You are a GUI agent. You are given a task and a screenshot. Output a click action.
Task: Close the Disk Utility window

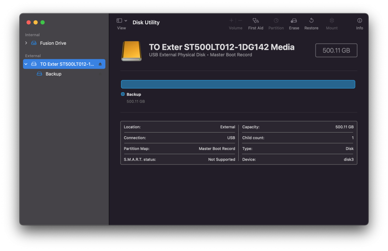coord(28,22)
